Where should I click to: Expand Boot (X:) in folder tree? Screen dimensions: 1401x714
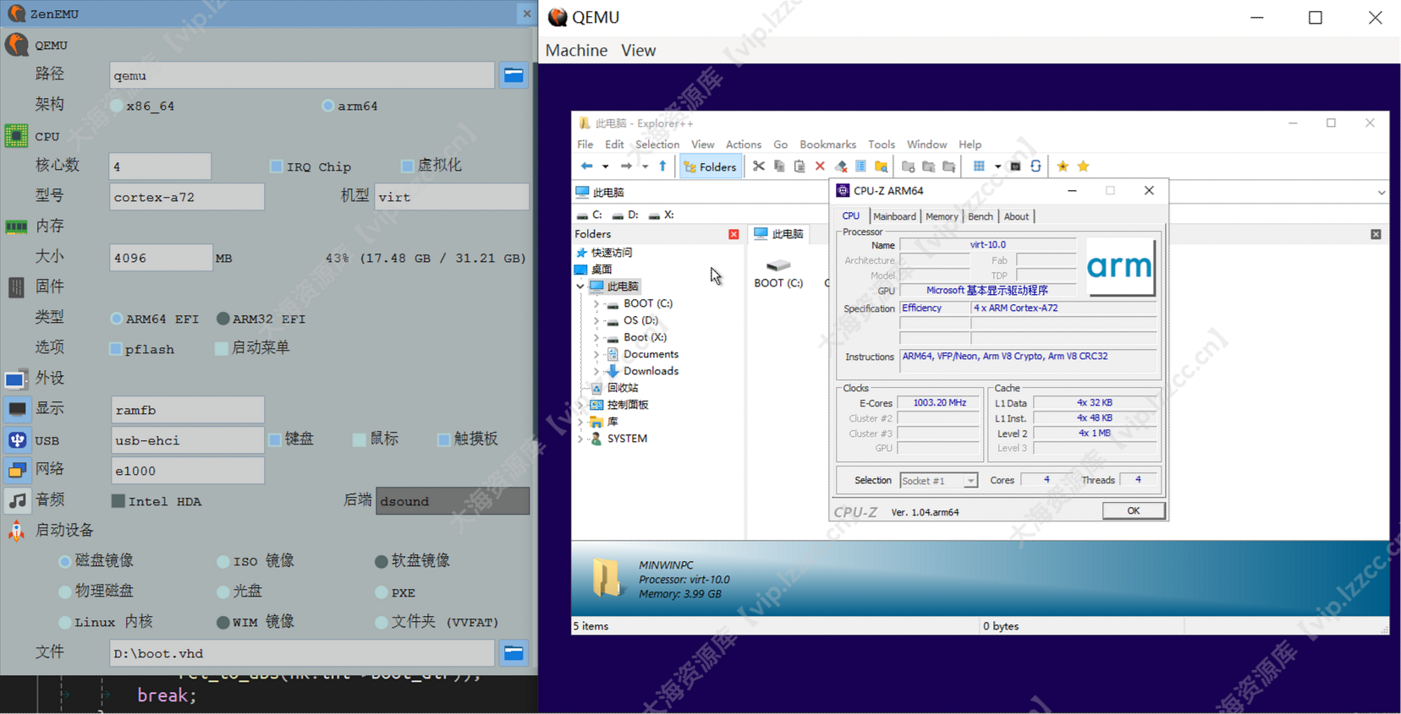tap(596, 337)
